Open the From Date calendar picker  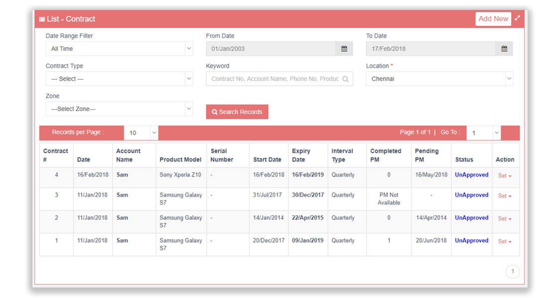click(344, 48)
